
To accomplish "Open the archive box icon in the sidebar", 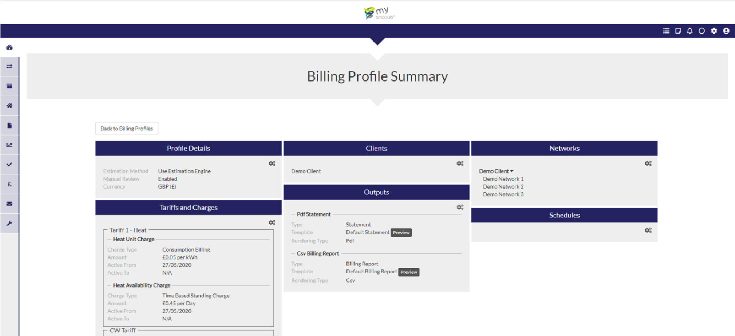I will tap(9, 86).
